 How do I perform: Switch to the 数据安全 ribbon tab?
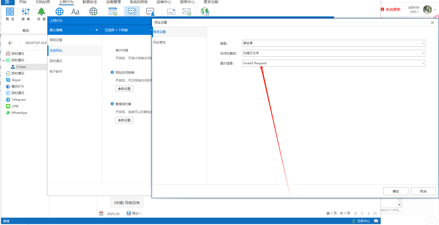pos(90,2)
